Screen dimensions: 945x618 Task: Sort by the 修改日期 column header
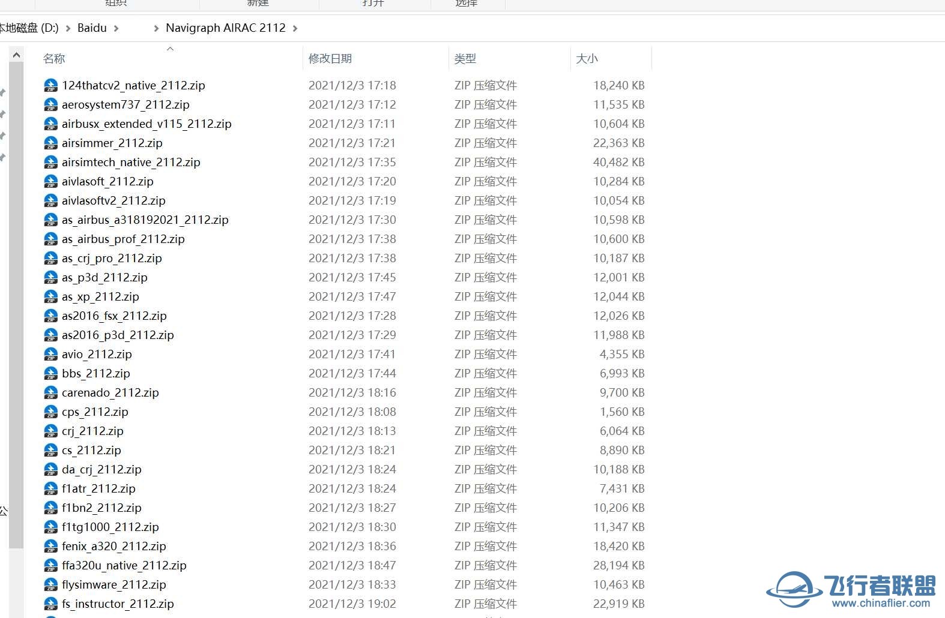pos(330,59)
